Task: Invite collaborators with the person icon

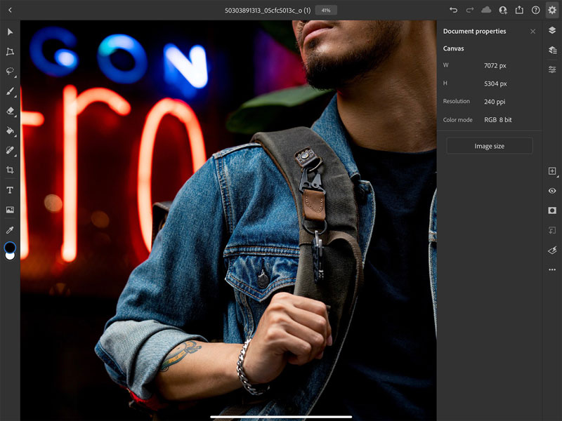Action: pos(503,10)
